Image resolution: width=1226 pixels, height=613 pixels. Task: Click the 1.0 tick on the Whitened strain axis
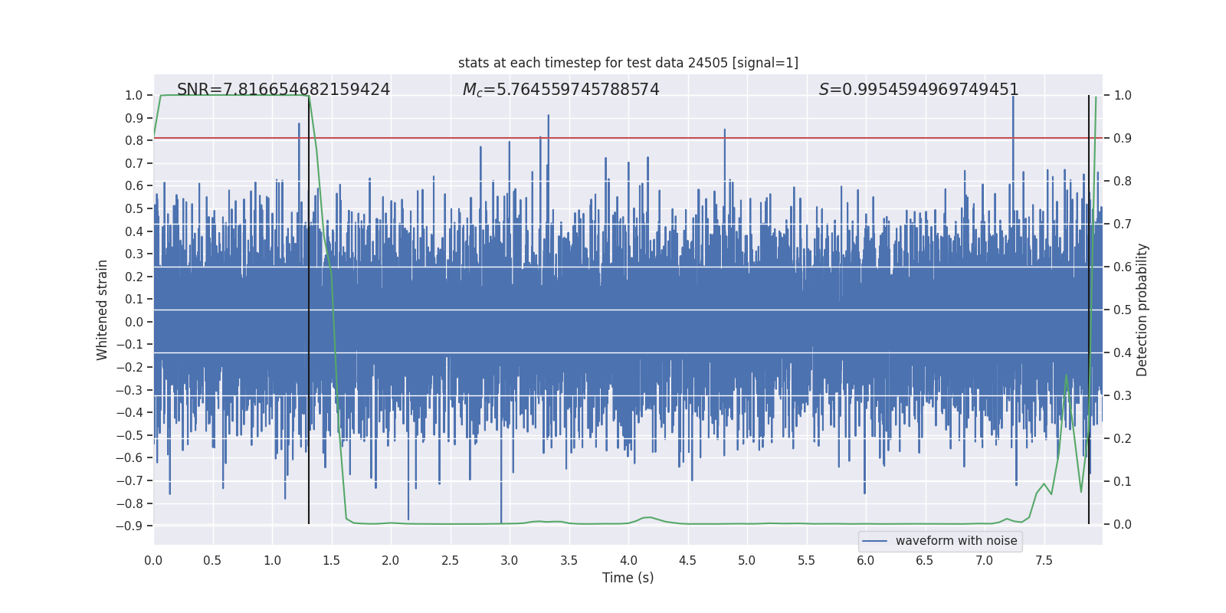(134, 96)
